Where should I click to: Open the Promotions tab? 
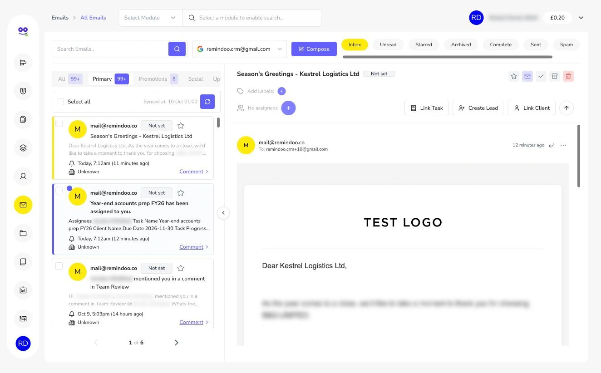(x=158, y=79)
